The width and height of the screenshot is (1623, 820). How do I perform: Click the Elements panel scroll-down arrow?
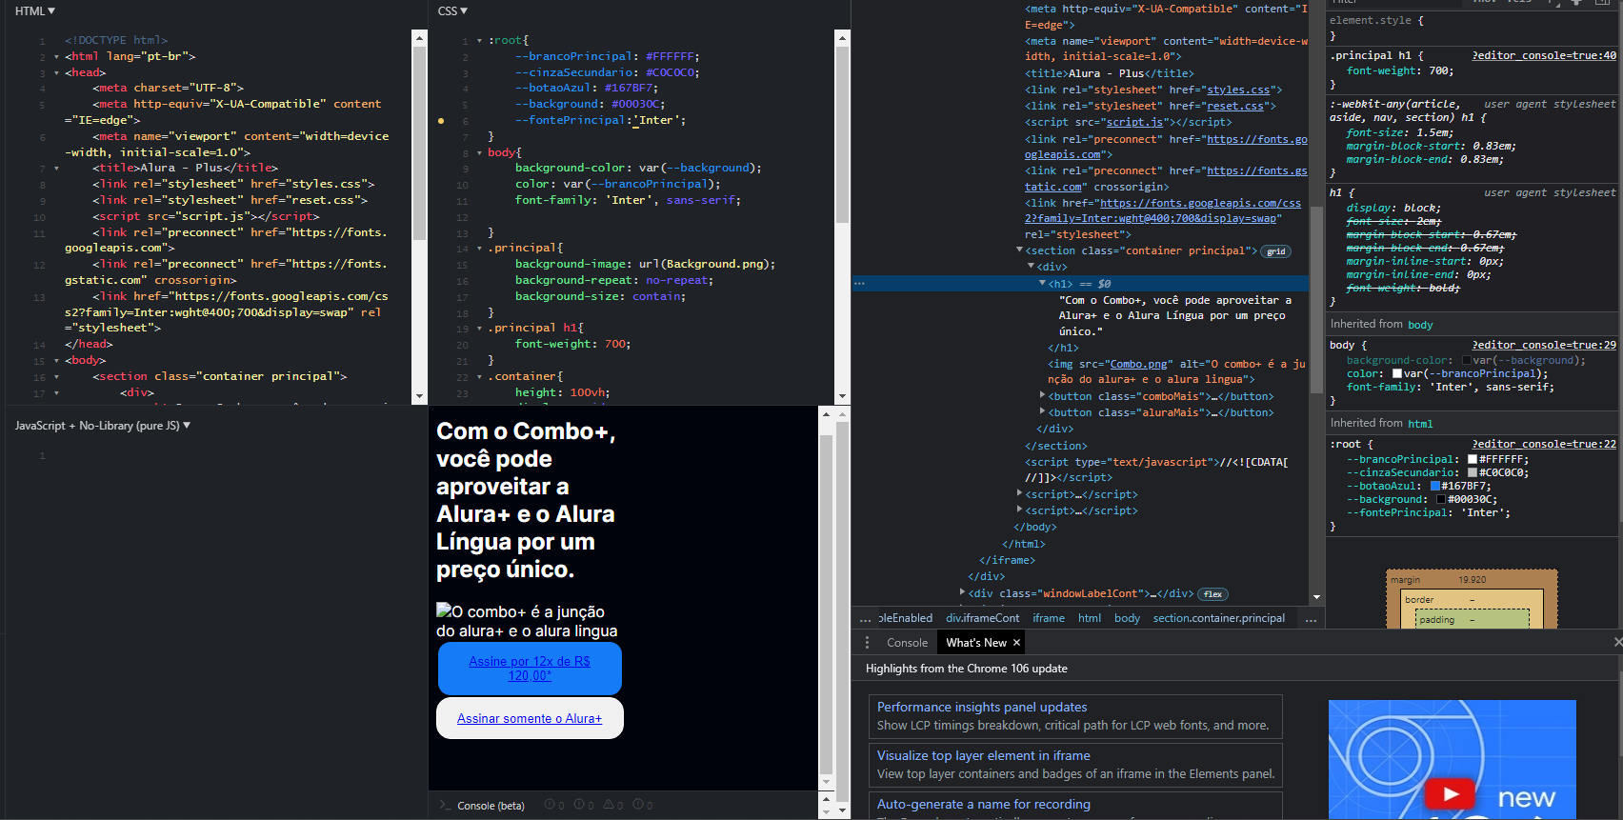pos(1316,597)
